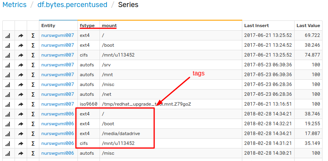Sort by the Last Insert column header
This screenshot has width=328, height=161.
(256, 26)
